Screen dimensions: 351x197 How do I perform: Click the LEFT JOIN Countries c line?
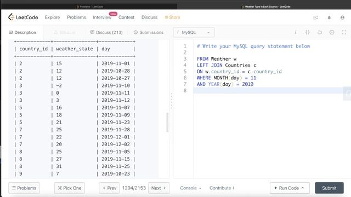point(227,65)
